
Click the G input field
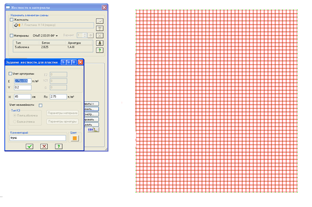59,87
